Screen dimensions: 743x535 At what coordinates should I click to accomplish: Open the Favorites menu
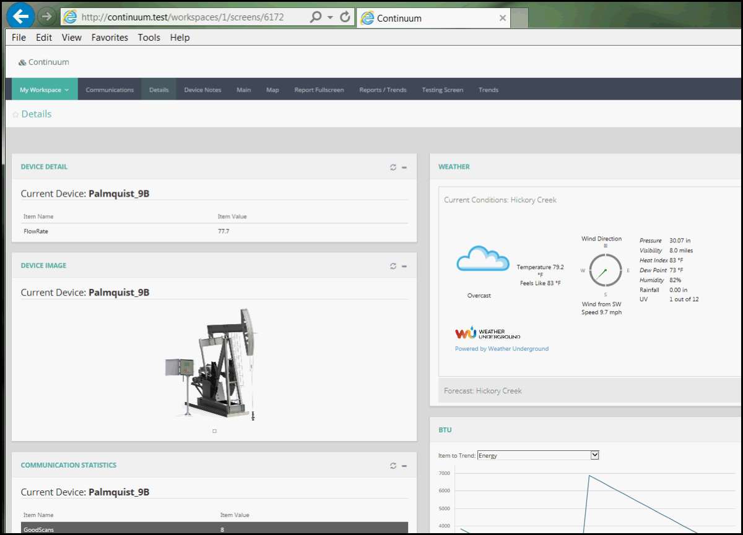(110, 38)
